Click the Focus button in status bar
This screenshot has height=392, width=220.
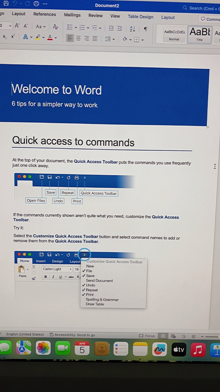pos(147,336)
